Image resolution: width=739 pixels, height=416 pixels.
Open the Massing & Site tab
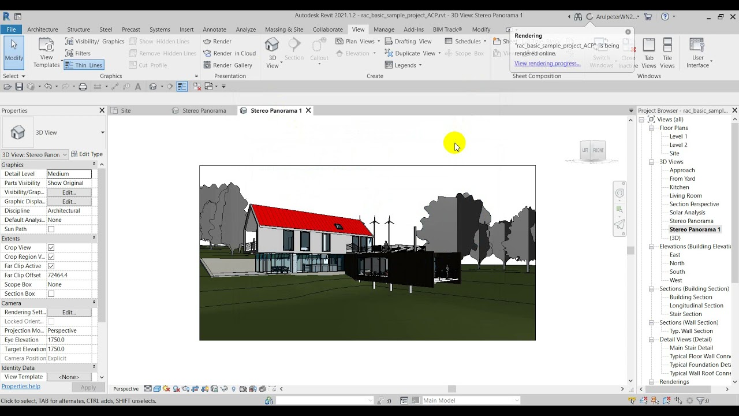[x=284, y=29]
